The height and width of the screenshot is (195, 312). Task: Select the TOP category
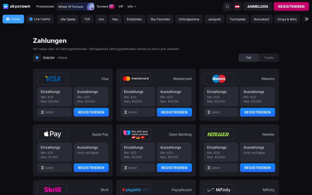pyautogui.click(x=87, y=19)
